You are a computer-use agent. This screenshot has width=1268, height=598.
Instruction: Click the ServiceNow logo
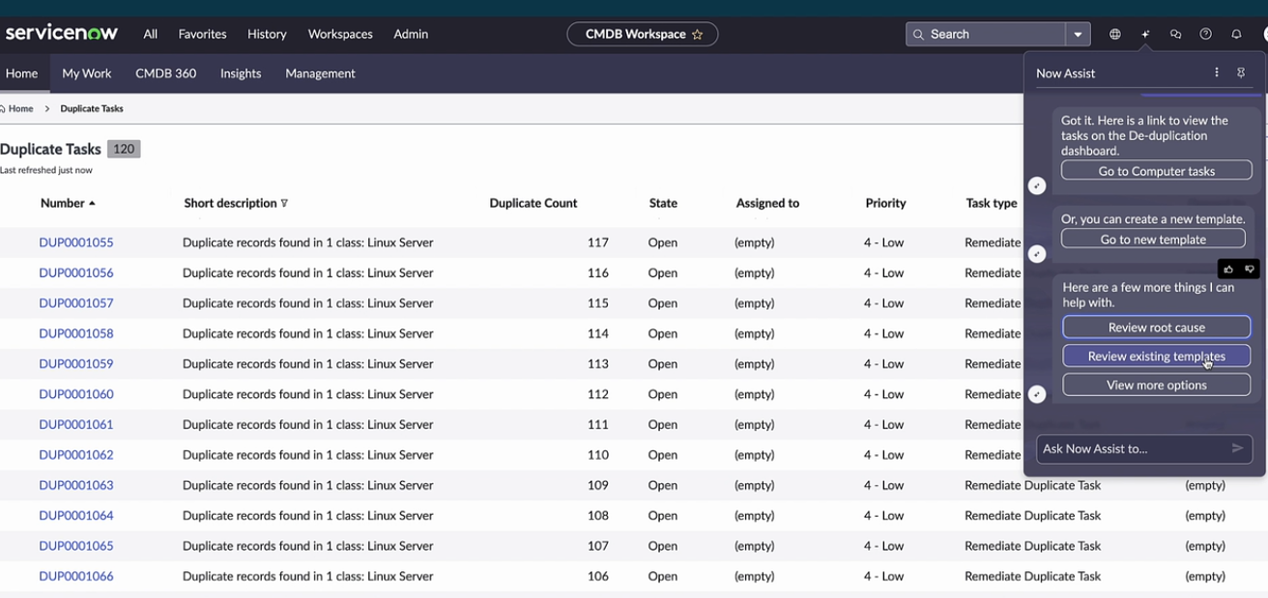pos(61,33)
